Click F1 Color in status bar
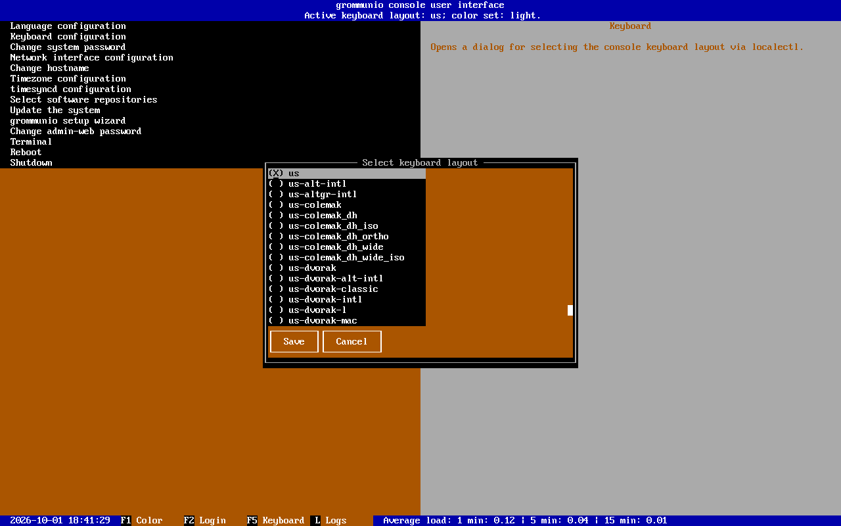This screenshot has width=841, height=526. [142, 521]
